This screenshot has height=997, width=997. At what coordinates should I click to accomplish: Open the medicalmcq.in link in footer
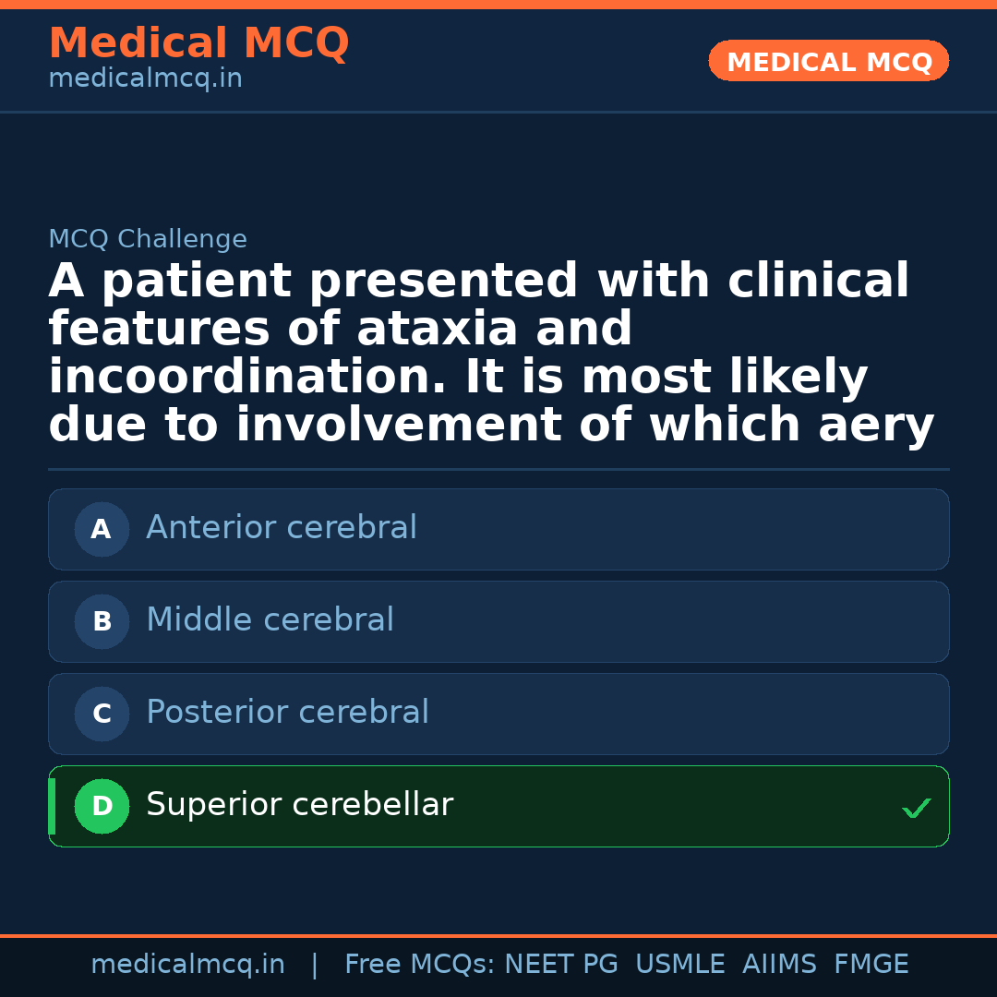[x=187, y=965]
